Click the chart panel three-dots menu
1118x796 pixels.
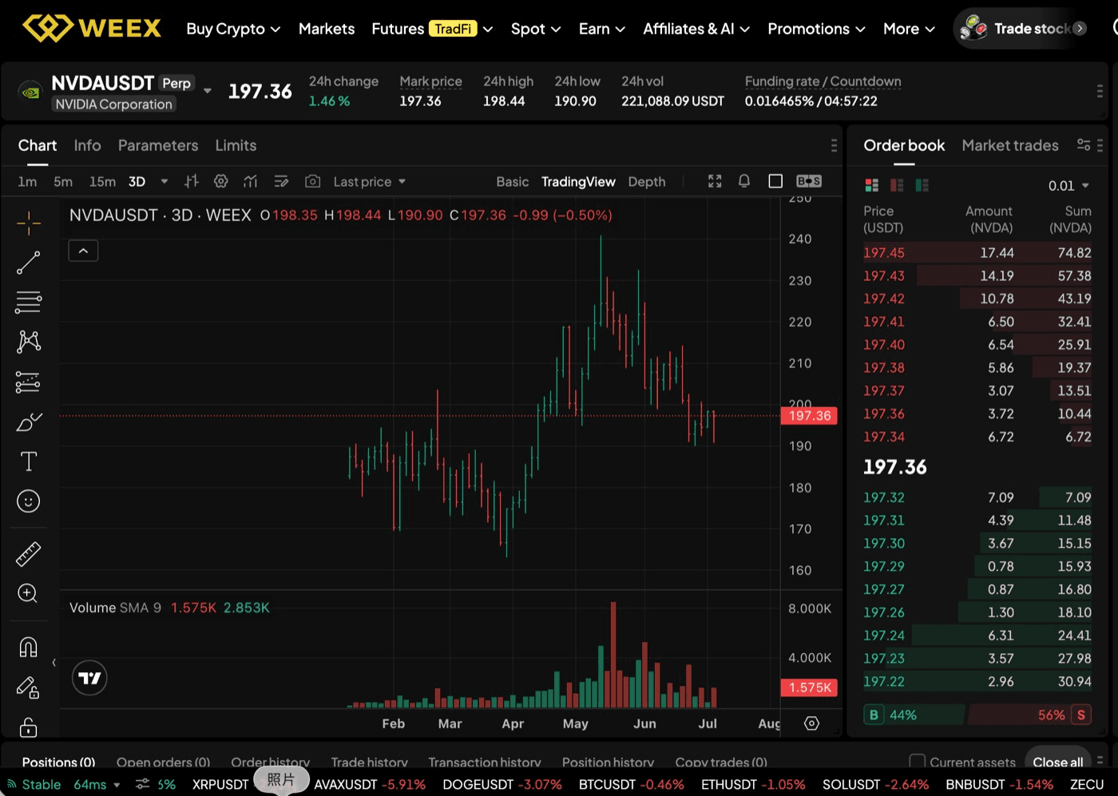tap(834, 145)
